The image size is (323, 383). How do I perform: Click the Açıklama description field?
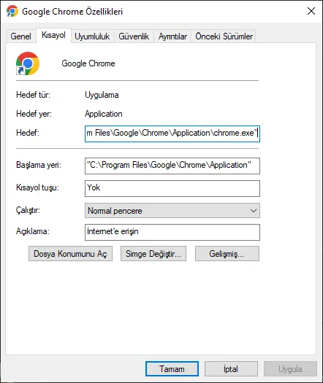pyautogui.click(x=172, y=232)
